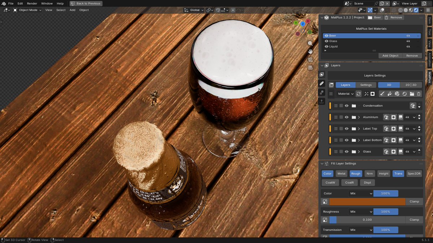The image size is (433, 243).
Task: Click the Add Object button
Action: [390, 56]
